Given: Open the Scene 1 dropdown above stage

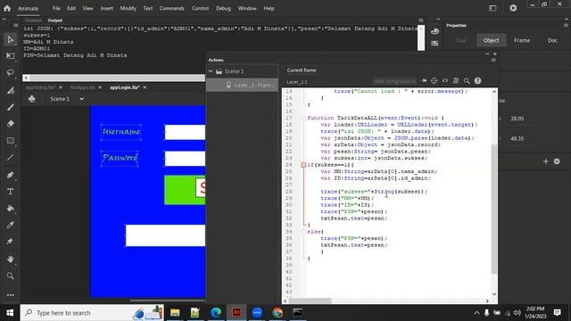Looking at the screenshot, I should [x=81, y=99].
